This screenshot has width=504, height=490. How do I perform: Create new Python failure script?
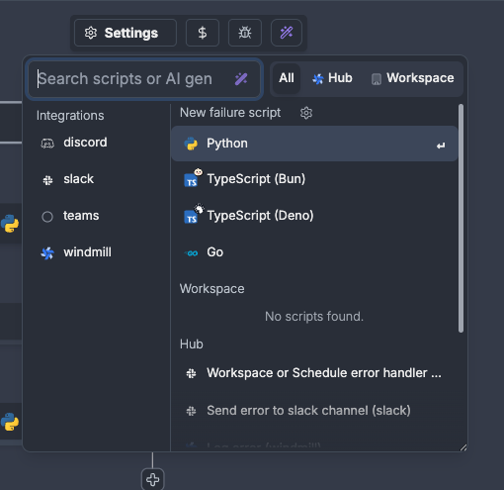coord(314,144)
